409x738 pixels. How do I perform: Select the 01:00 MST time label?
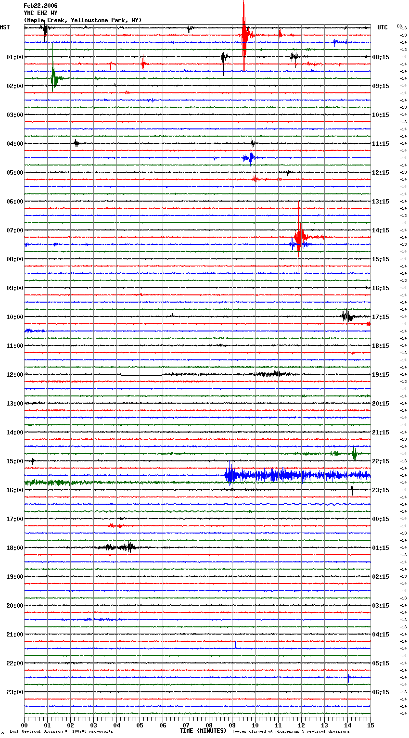(15, 57)
